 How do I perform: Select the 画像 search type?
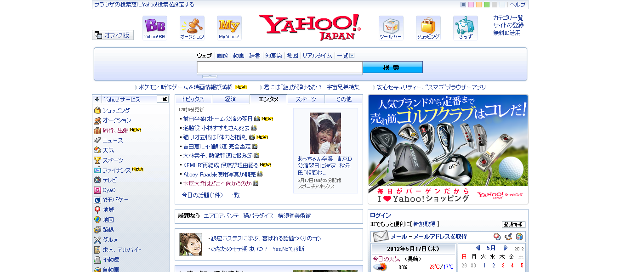222,56
